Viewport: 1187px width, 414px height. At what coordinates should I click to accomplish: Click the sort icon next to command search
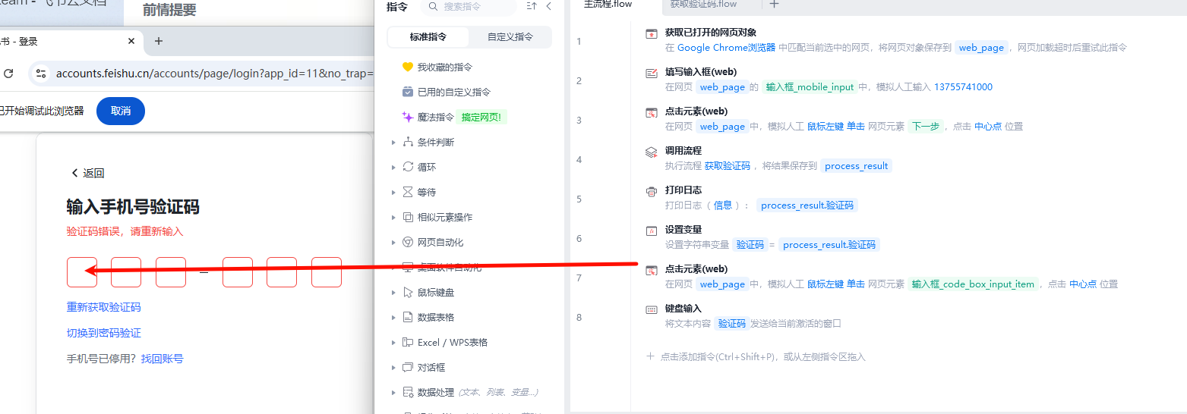532,6
